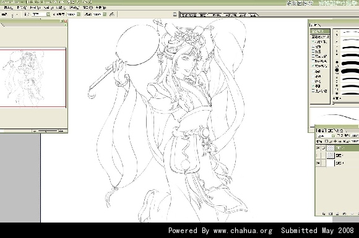
Task: Select Brush Tip Shape in Brushes palette
Action: pos(320,36)
